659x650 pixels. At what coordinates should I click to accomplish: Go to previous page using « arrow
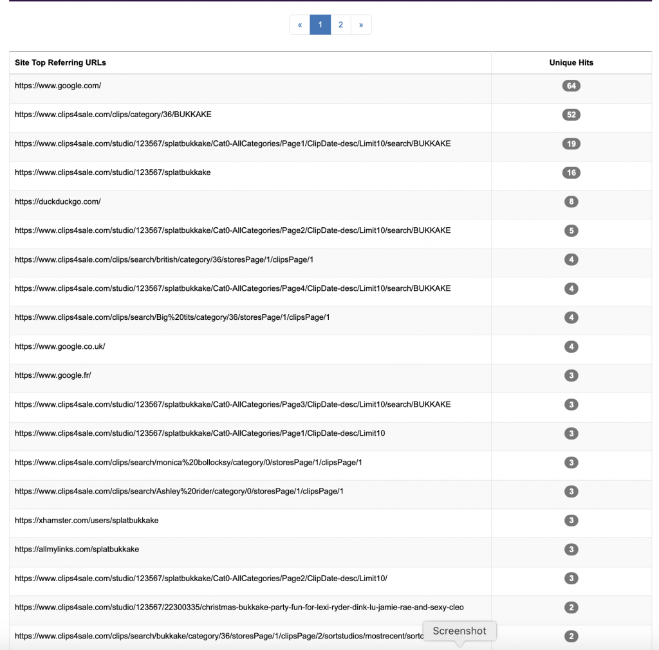tap(300, 25)
